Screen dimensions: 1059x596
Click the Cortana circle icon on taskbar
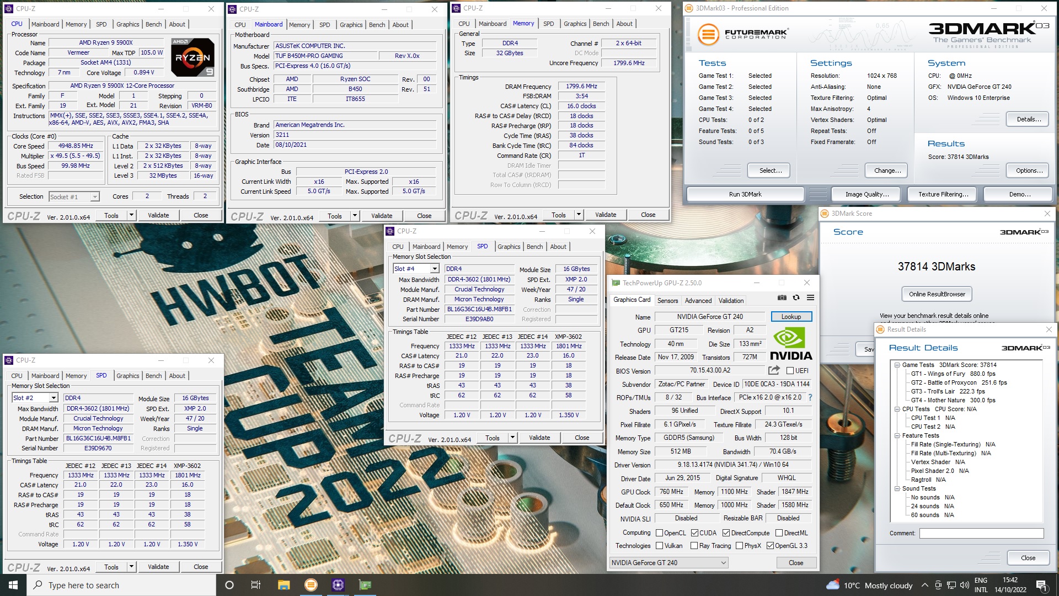coord(229,585)
